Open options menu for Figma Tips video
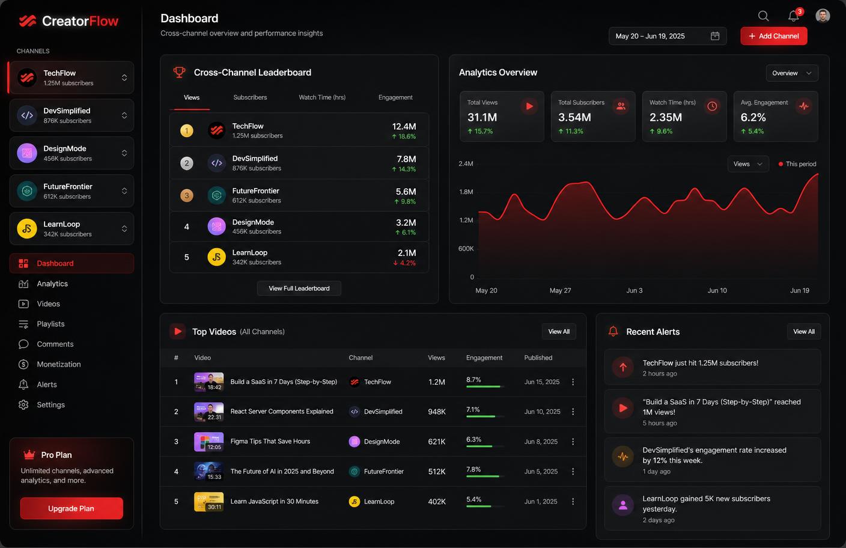 pos(573,442)
